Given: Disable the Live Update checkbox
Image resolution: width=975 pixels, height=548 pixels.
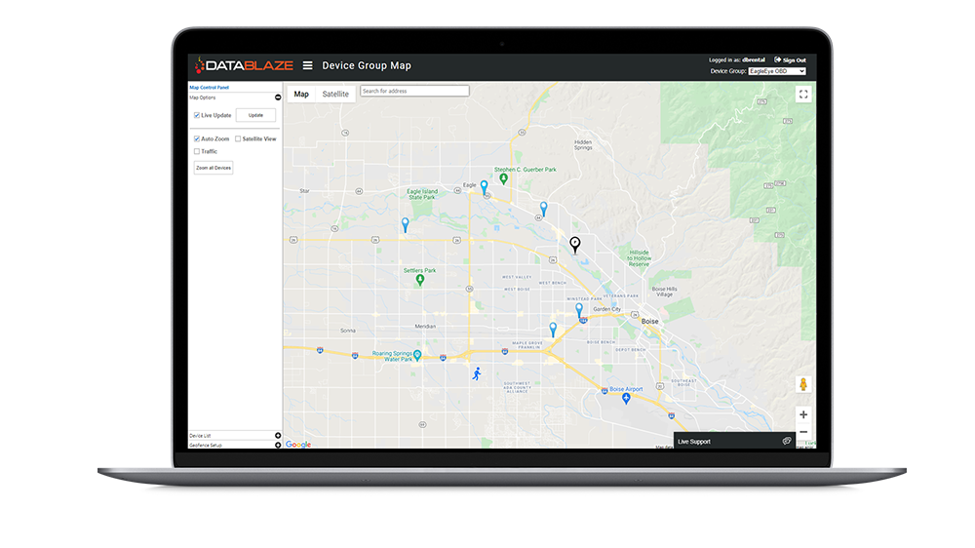Looking at the screenshot, I should 197,115.
